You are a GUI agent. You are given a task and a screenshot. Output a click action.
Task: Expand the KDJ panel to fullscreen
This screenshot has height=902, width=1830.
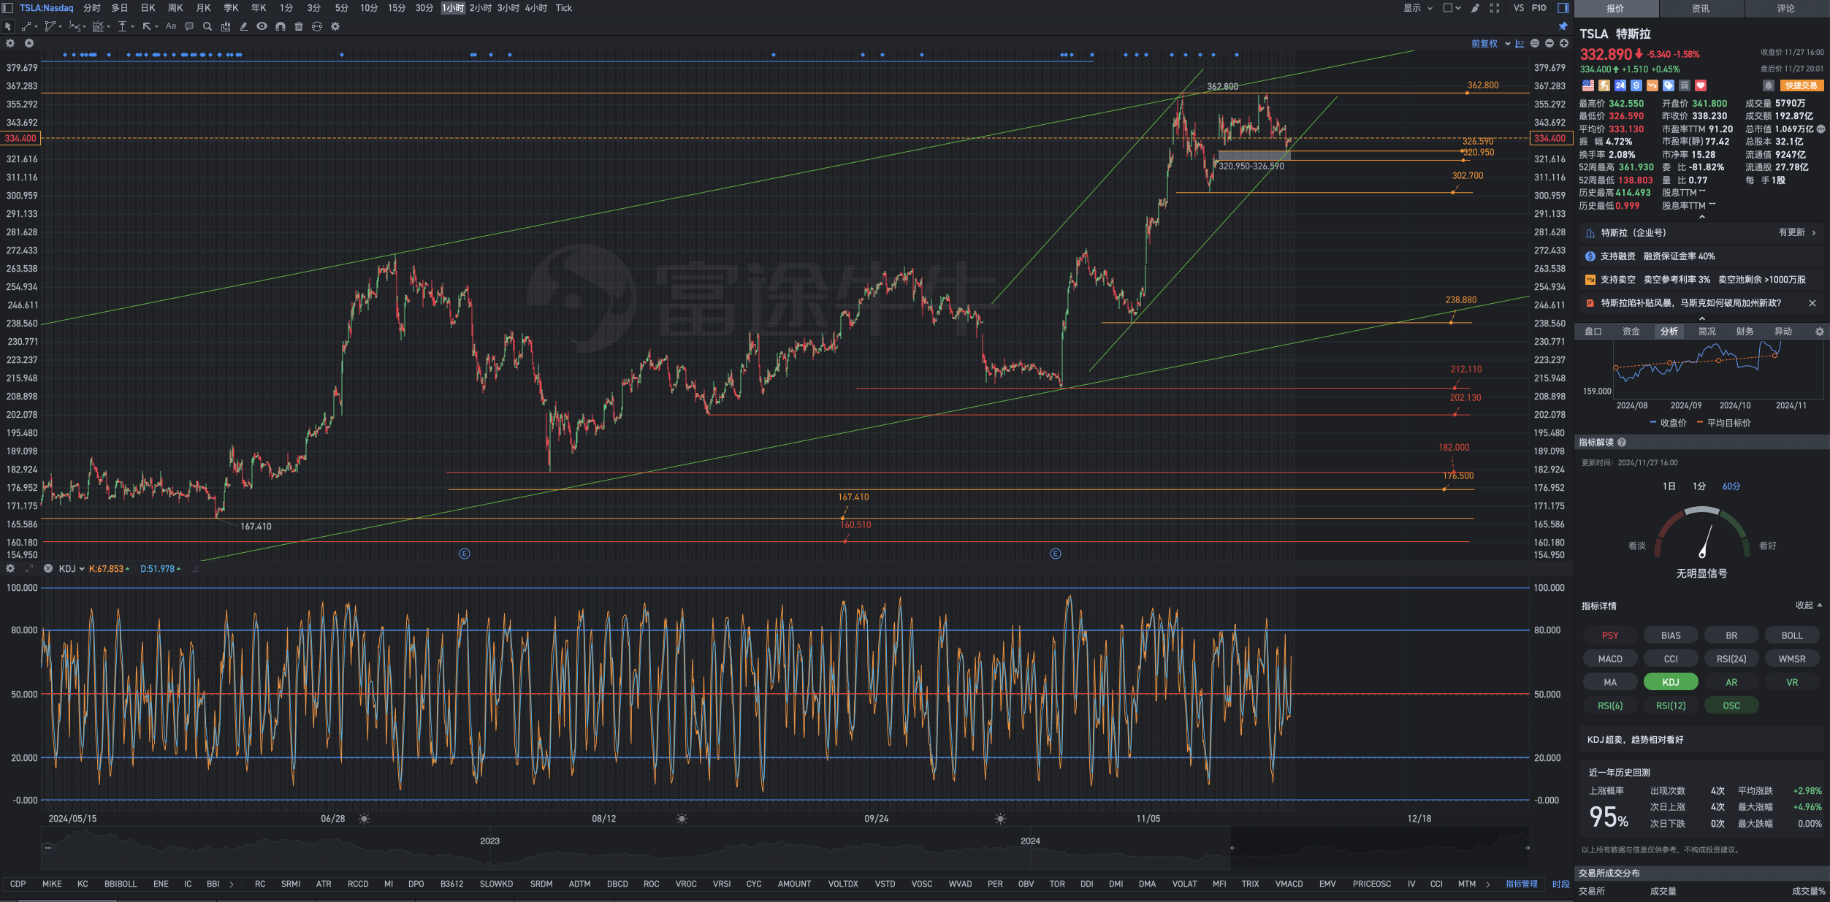29,568
